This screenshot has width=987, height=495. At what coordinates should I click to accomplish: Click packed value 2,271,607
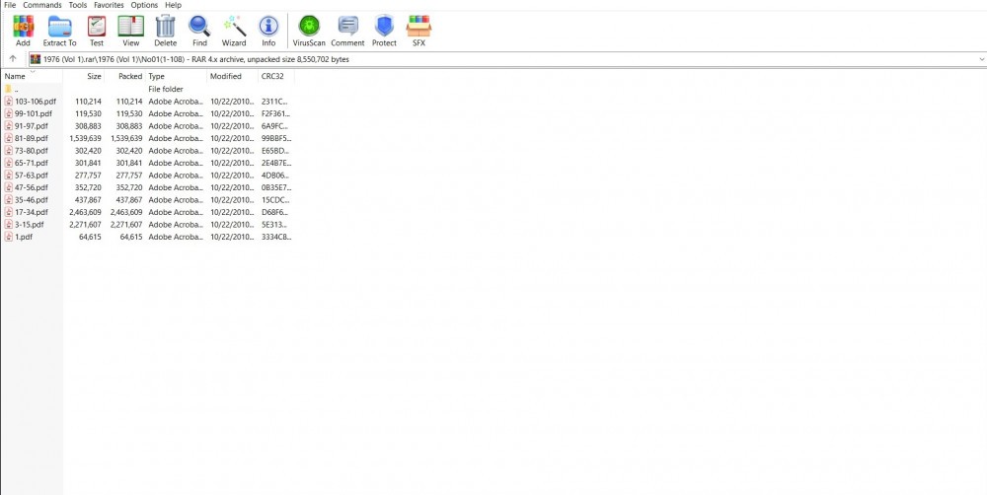click(x=126, y=225)
